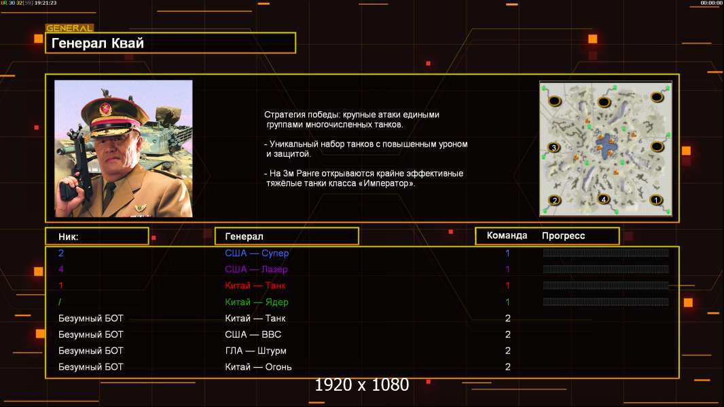Click start position 3 on the map
This screenshot has height=407, width=724.
click(x=554, y=147)
